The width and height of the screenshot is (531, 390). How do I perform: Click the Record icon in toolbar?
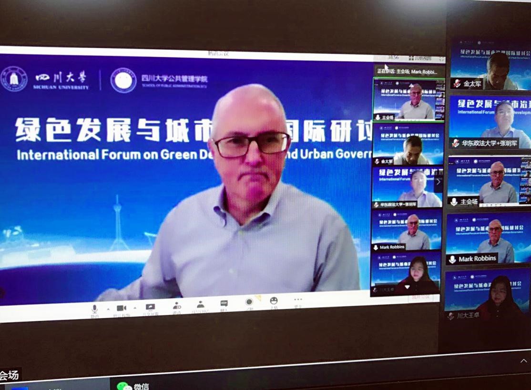pos(249,302)
